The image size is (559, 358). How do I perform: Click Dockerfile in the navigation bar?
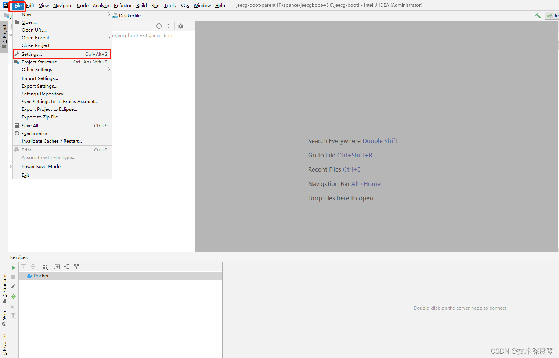click(127, 16)
